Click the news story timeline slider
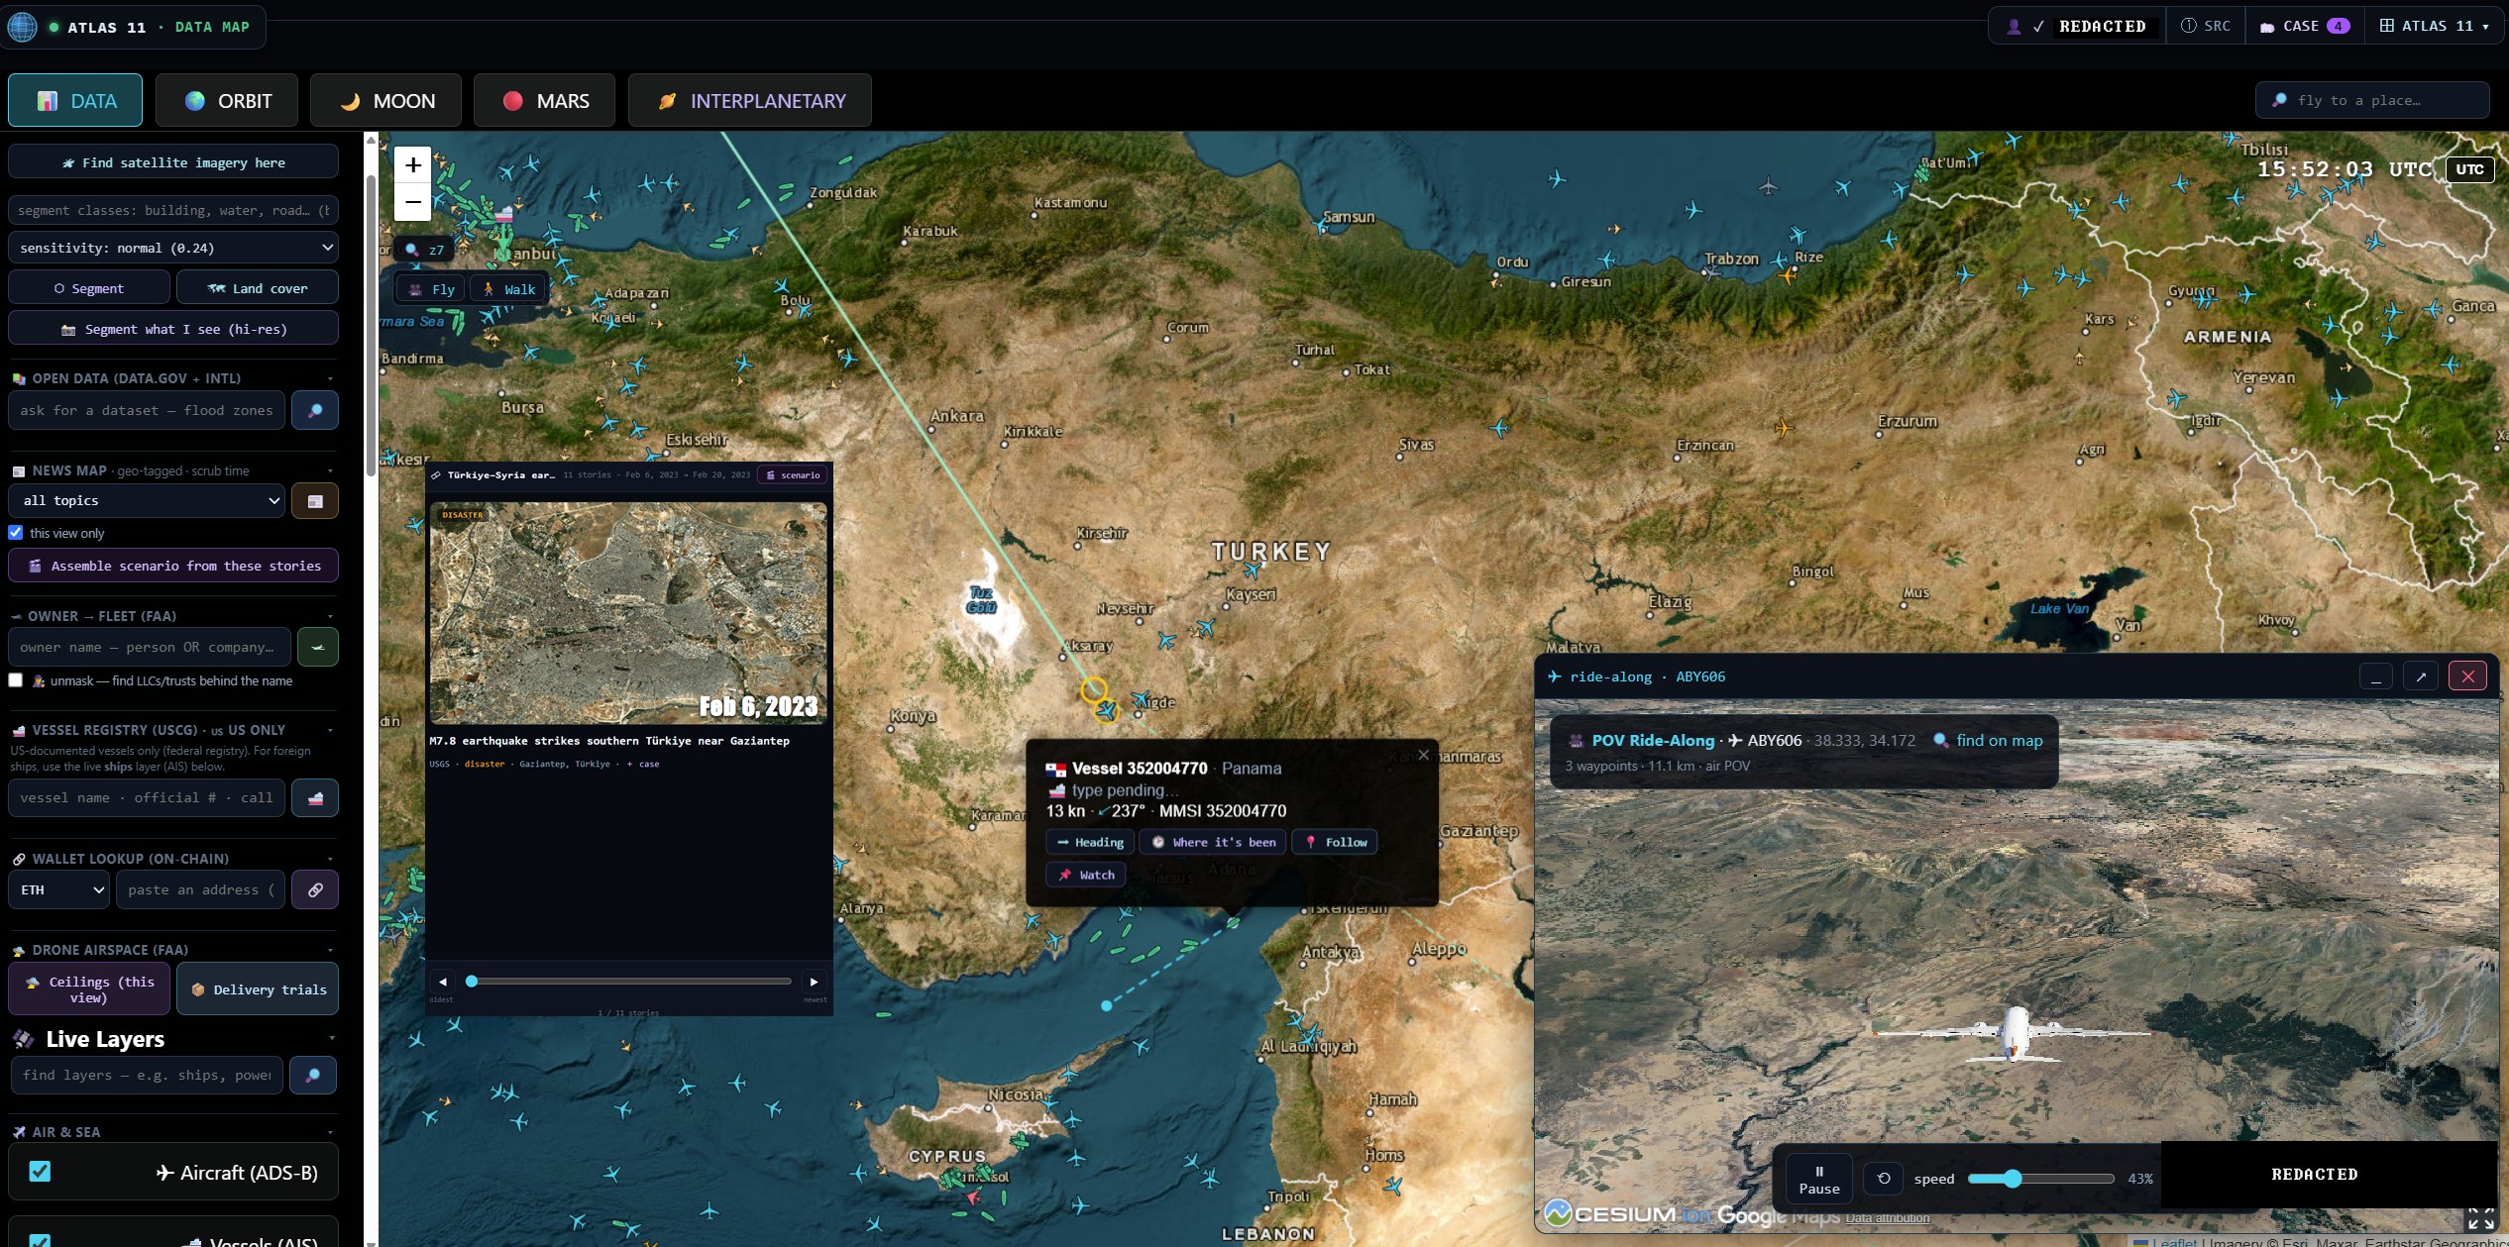Image resolution: width=2509 pixels, height=1247 pixels. [630, 982]
